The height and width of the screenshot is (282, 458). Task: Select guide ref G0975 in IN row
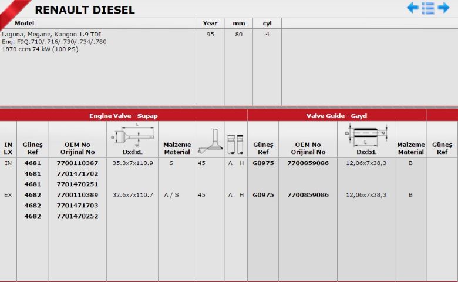(x=263, y=163)
